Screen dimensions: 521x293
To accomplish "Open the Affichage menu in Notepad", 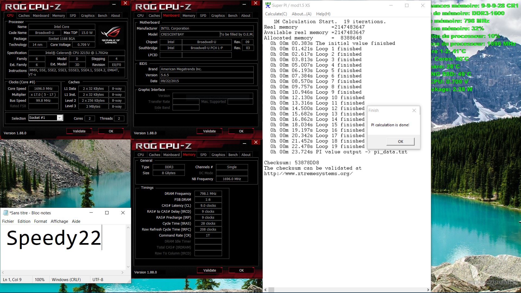I will [59, 221].
